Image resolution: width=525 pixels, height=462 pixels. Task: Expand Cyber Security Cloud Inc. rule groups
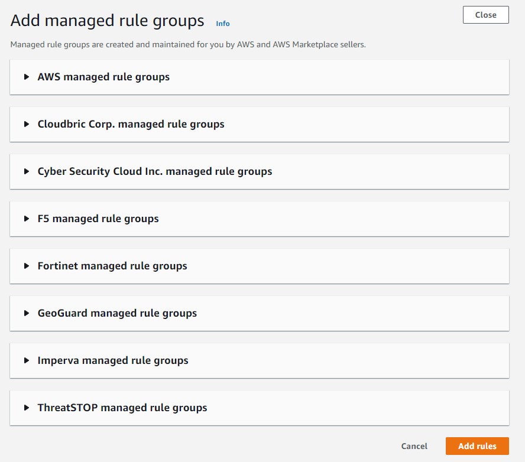pyautogui.click(x=260, y=171)
